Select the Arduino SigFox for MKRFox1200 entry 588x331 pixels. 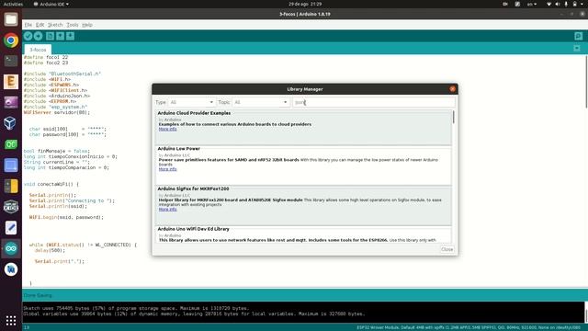pos(304,206)
